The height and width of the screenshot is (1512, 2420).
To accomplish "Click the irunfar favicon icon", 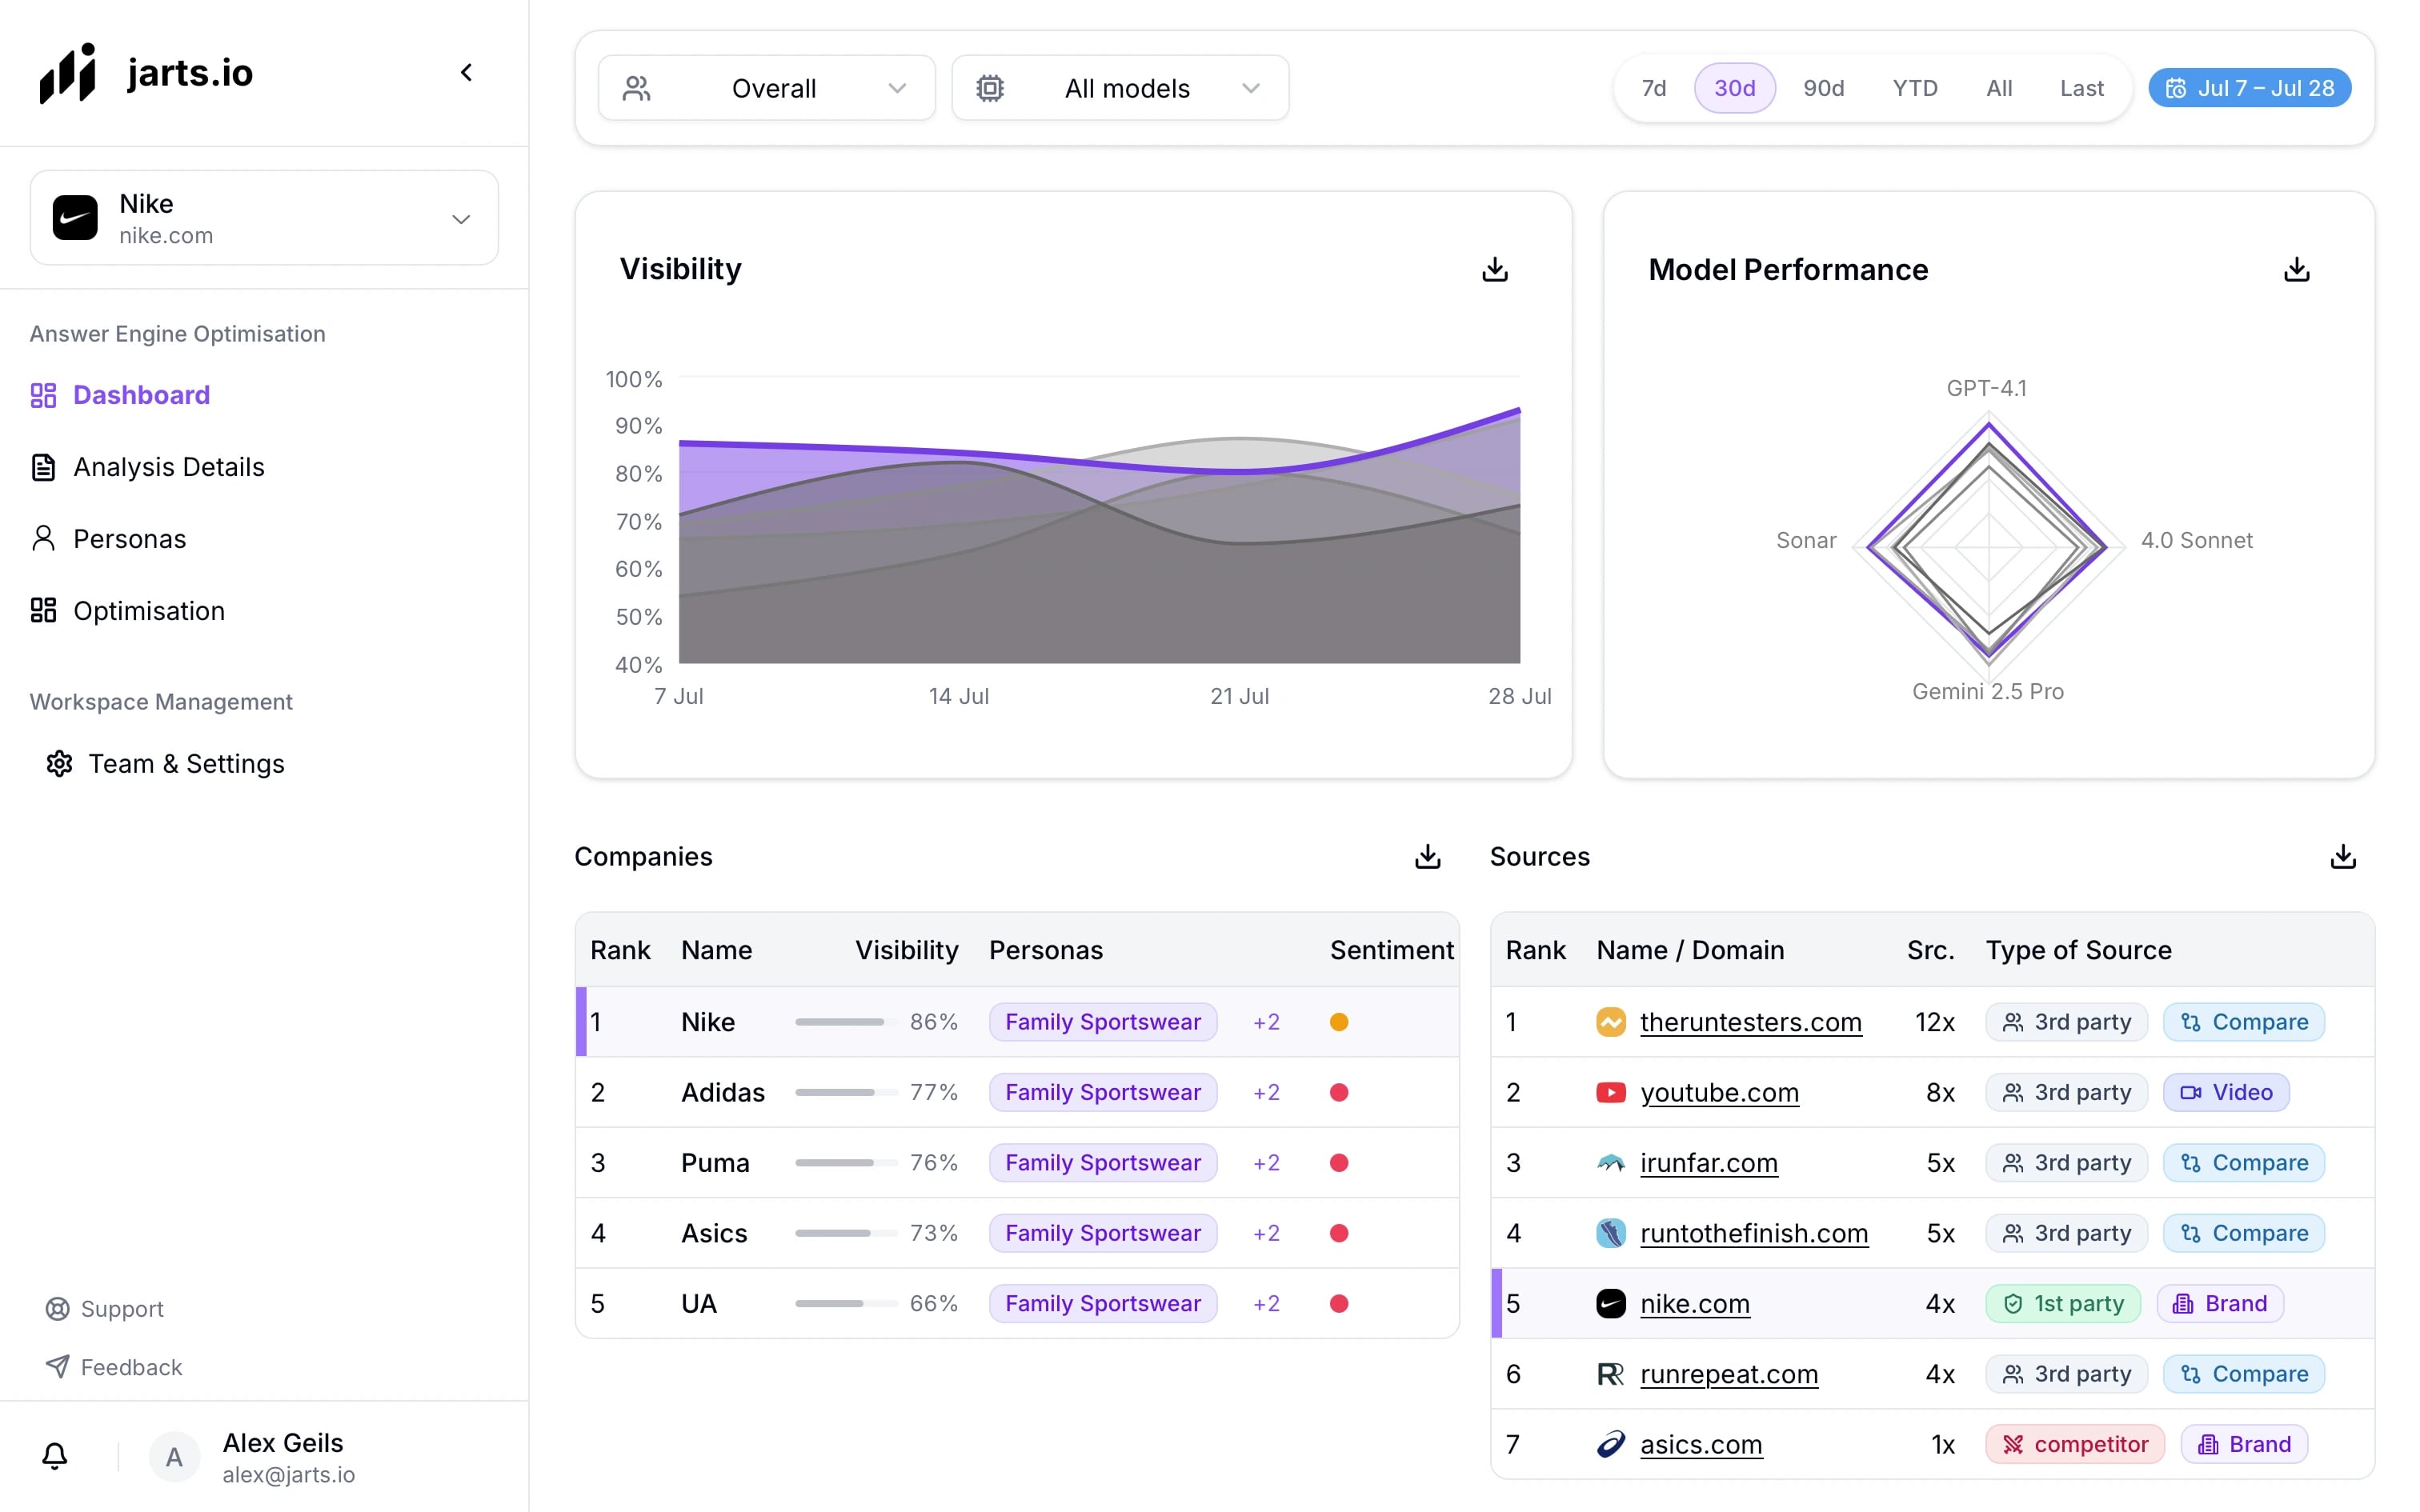I will click(x=1611, y=1163).
